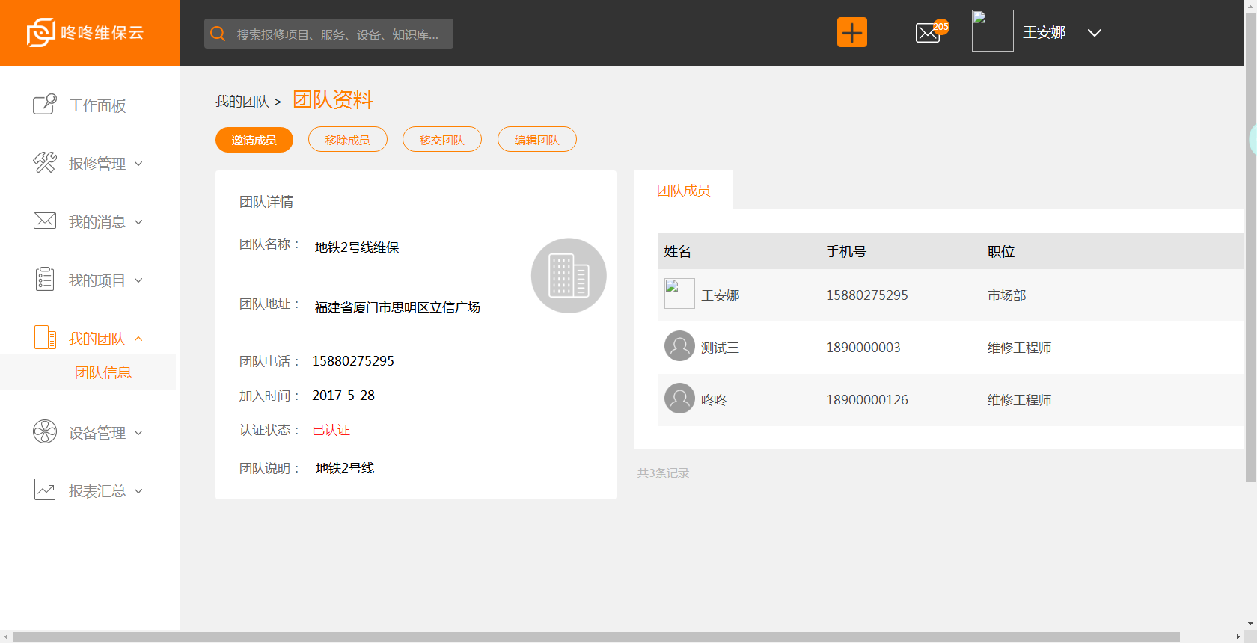Click the horizontal scrollbar right arrow

(x=1238, y=637)
